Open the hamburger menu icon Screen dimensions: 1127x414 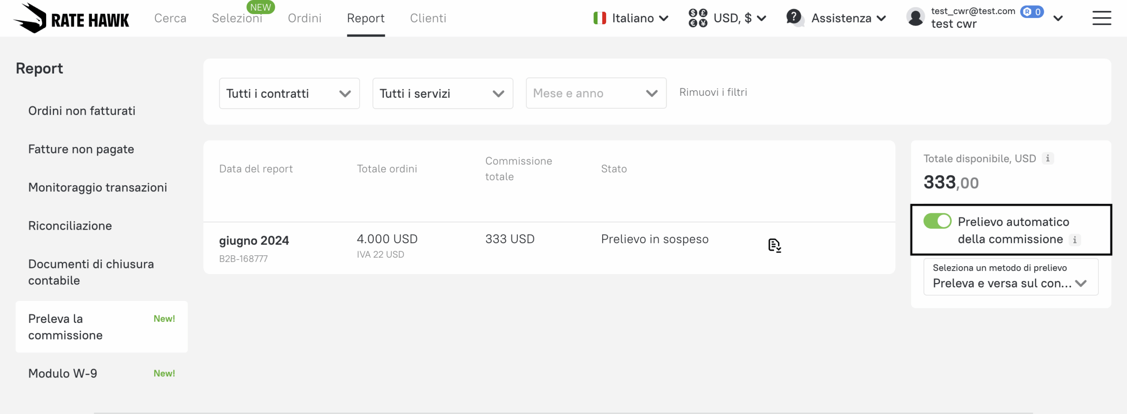tap(1101, 18)
